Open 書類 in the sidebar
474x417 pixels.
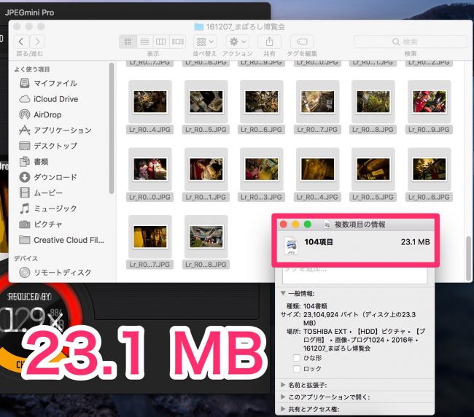click(x=34, y=162)
